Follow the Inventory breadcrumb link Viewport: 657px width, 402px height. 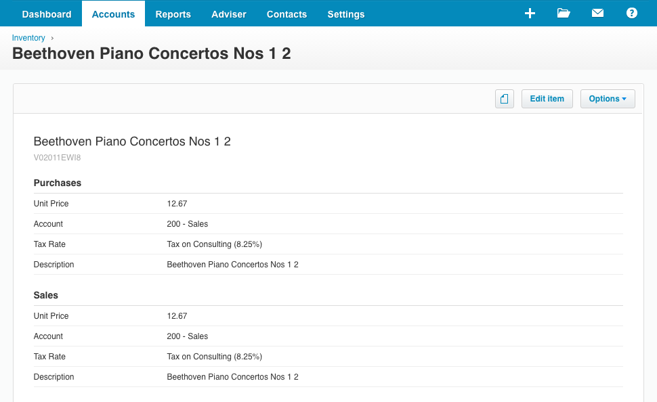tap(28, 38)
